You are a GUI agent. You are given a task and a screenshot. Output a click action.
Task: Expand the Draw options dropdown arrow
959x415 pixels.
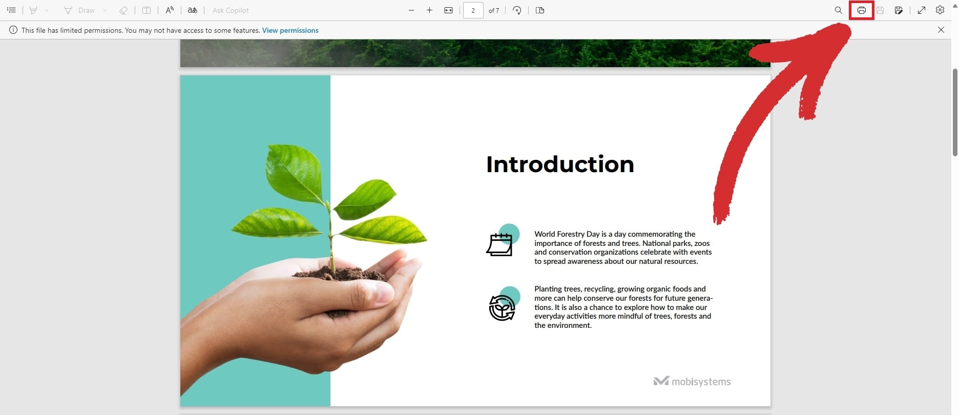tap(105, 10)
